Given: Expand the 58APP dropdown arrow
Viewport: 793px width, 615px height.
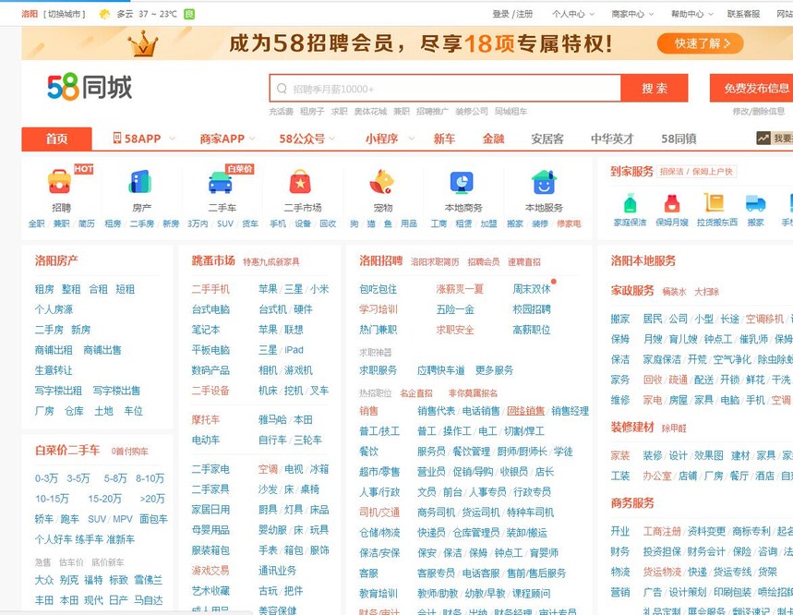Looking at the screenshot, I should 172,139.
